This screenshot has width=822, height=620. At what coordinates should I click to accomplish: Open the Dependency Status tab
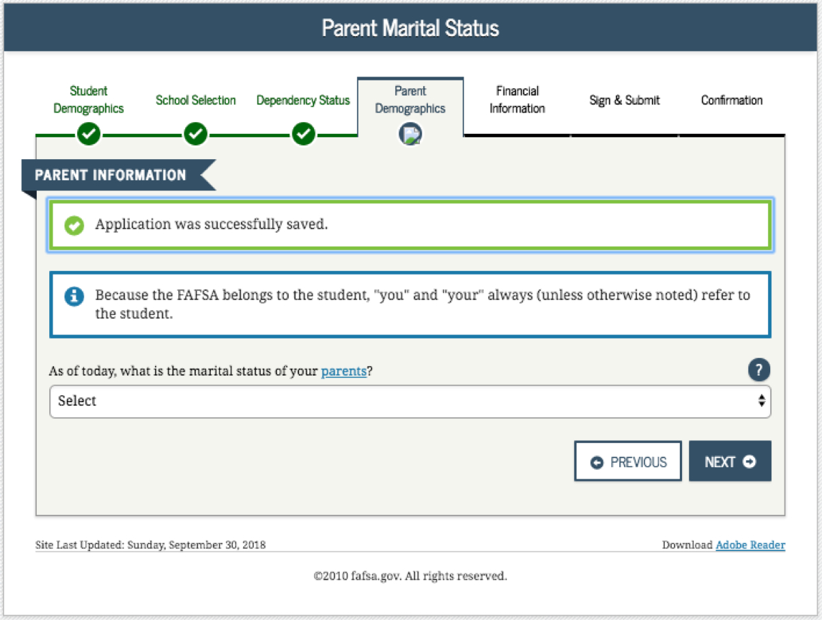click(x=303, y=100)
